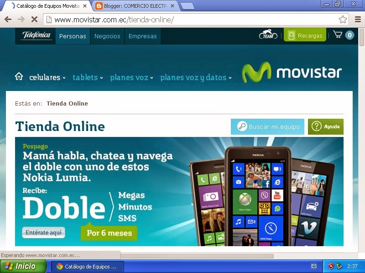Click the Buscar mi equipo button

coord(267,126)
